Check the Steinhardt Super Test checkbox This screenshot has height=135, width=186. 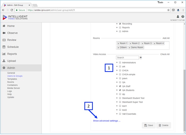(x=120, y=102)
